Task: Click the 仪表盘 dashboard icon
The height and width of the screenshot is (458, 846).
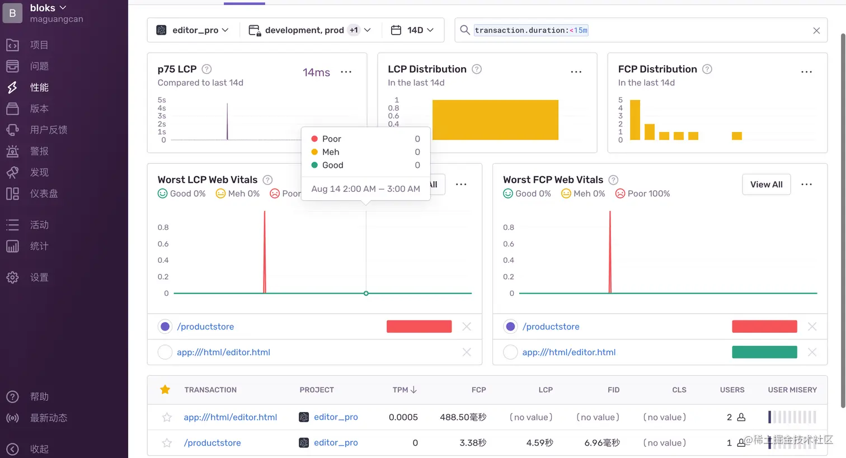Action: pyautogui.click(x=12, y=193)
